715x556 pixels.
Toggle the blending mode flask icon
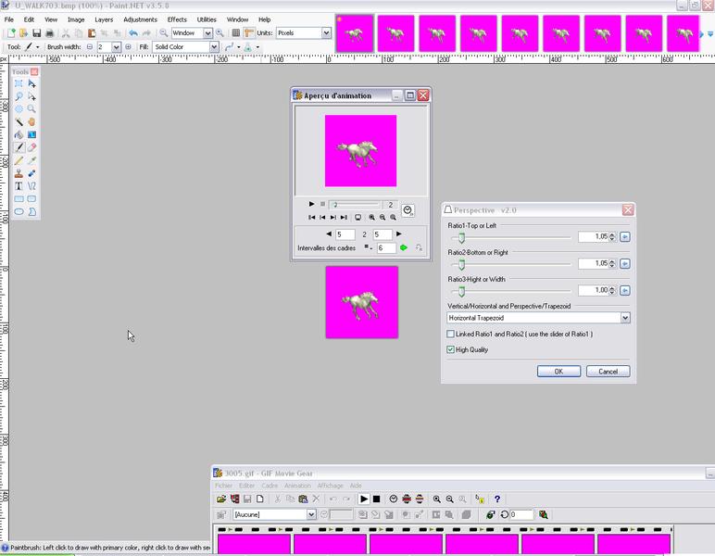(x=251, y=46)
